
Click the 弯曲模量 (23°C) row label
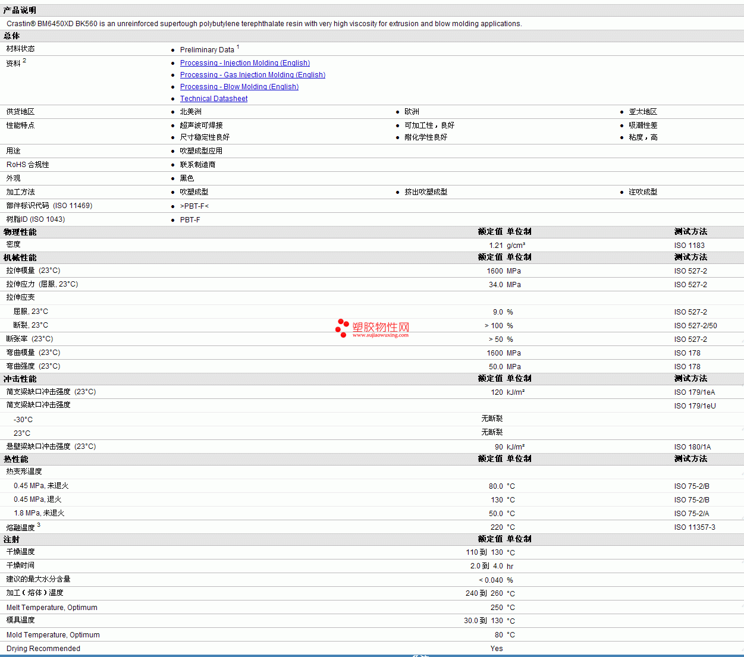point(33,353)
